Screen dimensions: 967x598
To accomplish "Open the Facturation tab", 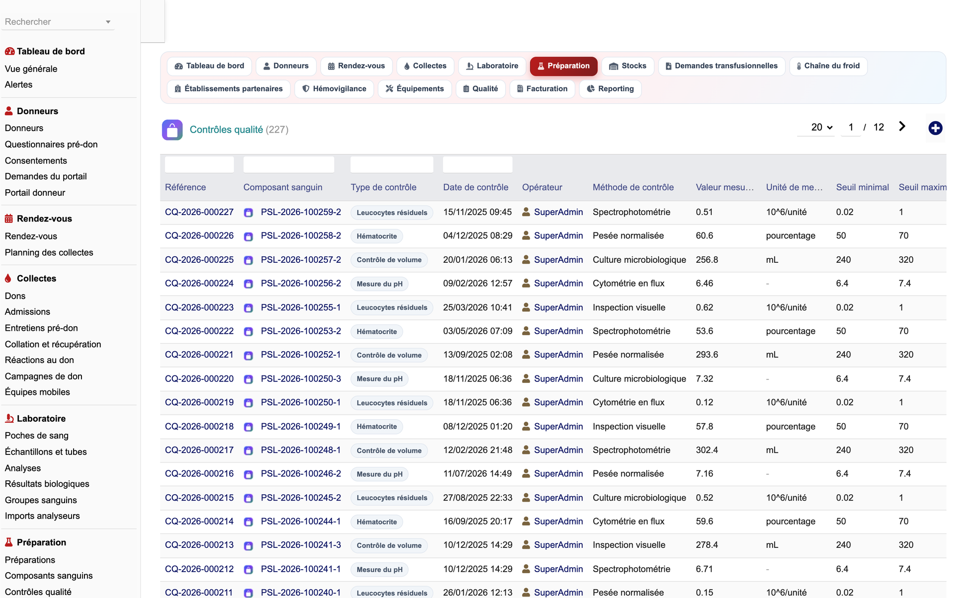I will click(x=542, y=88).
